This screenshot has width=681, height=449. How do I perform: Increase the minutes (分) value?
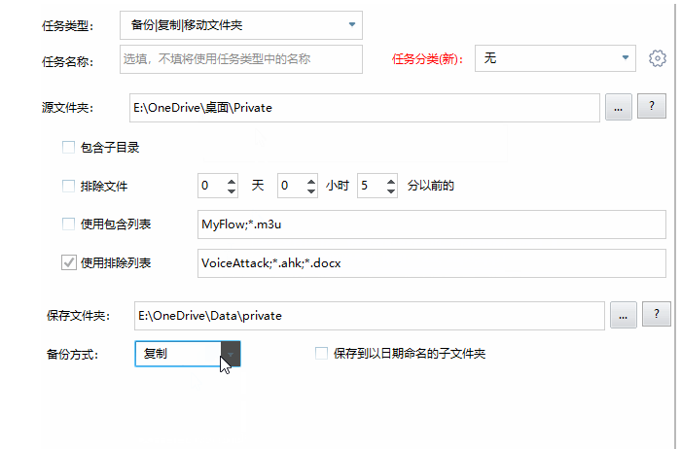click(x=391, y=182)
